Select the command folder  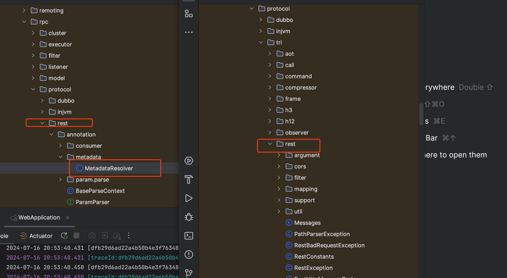coord(298,76)
